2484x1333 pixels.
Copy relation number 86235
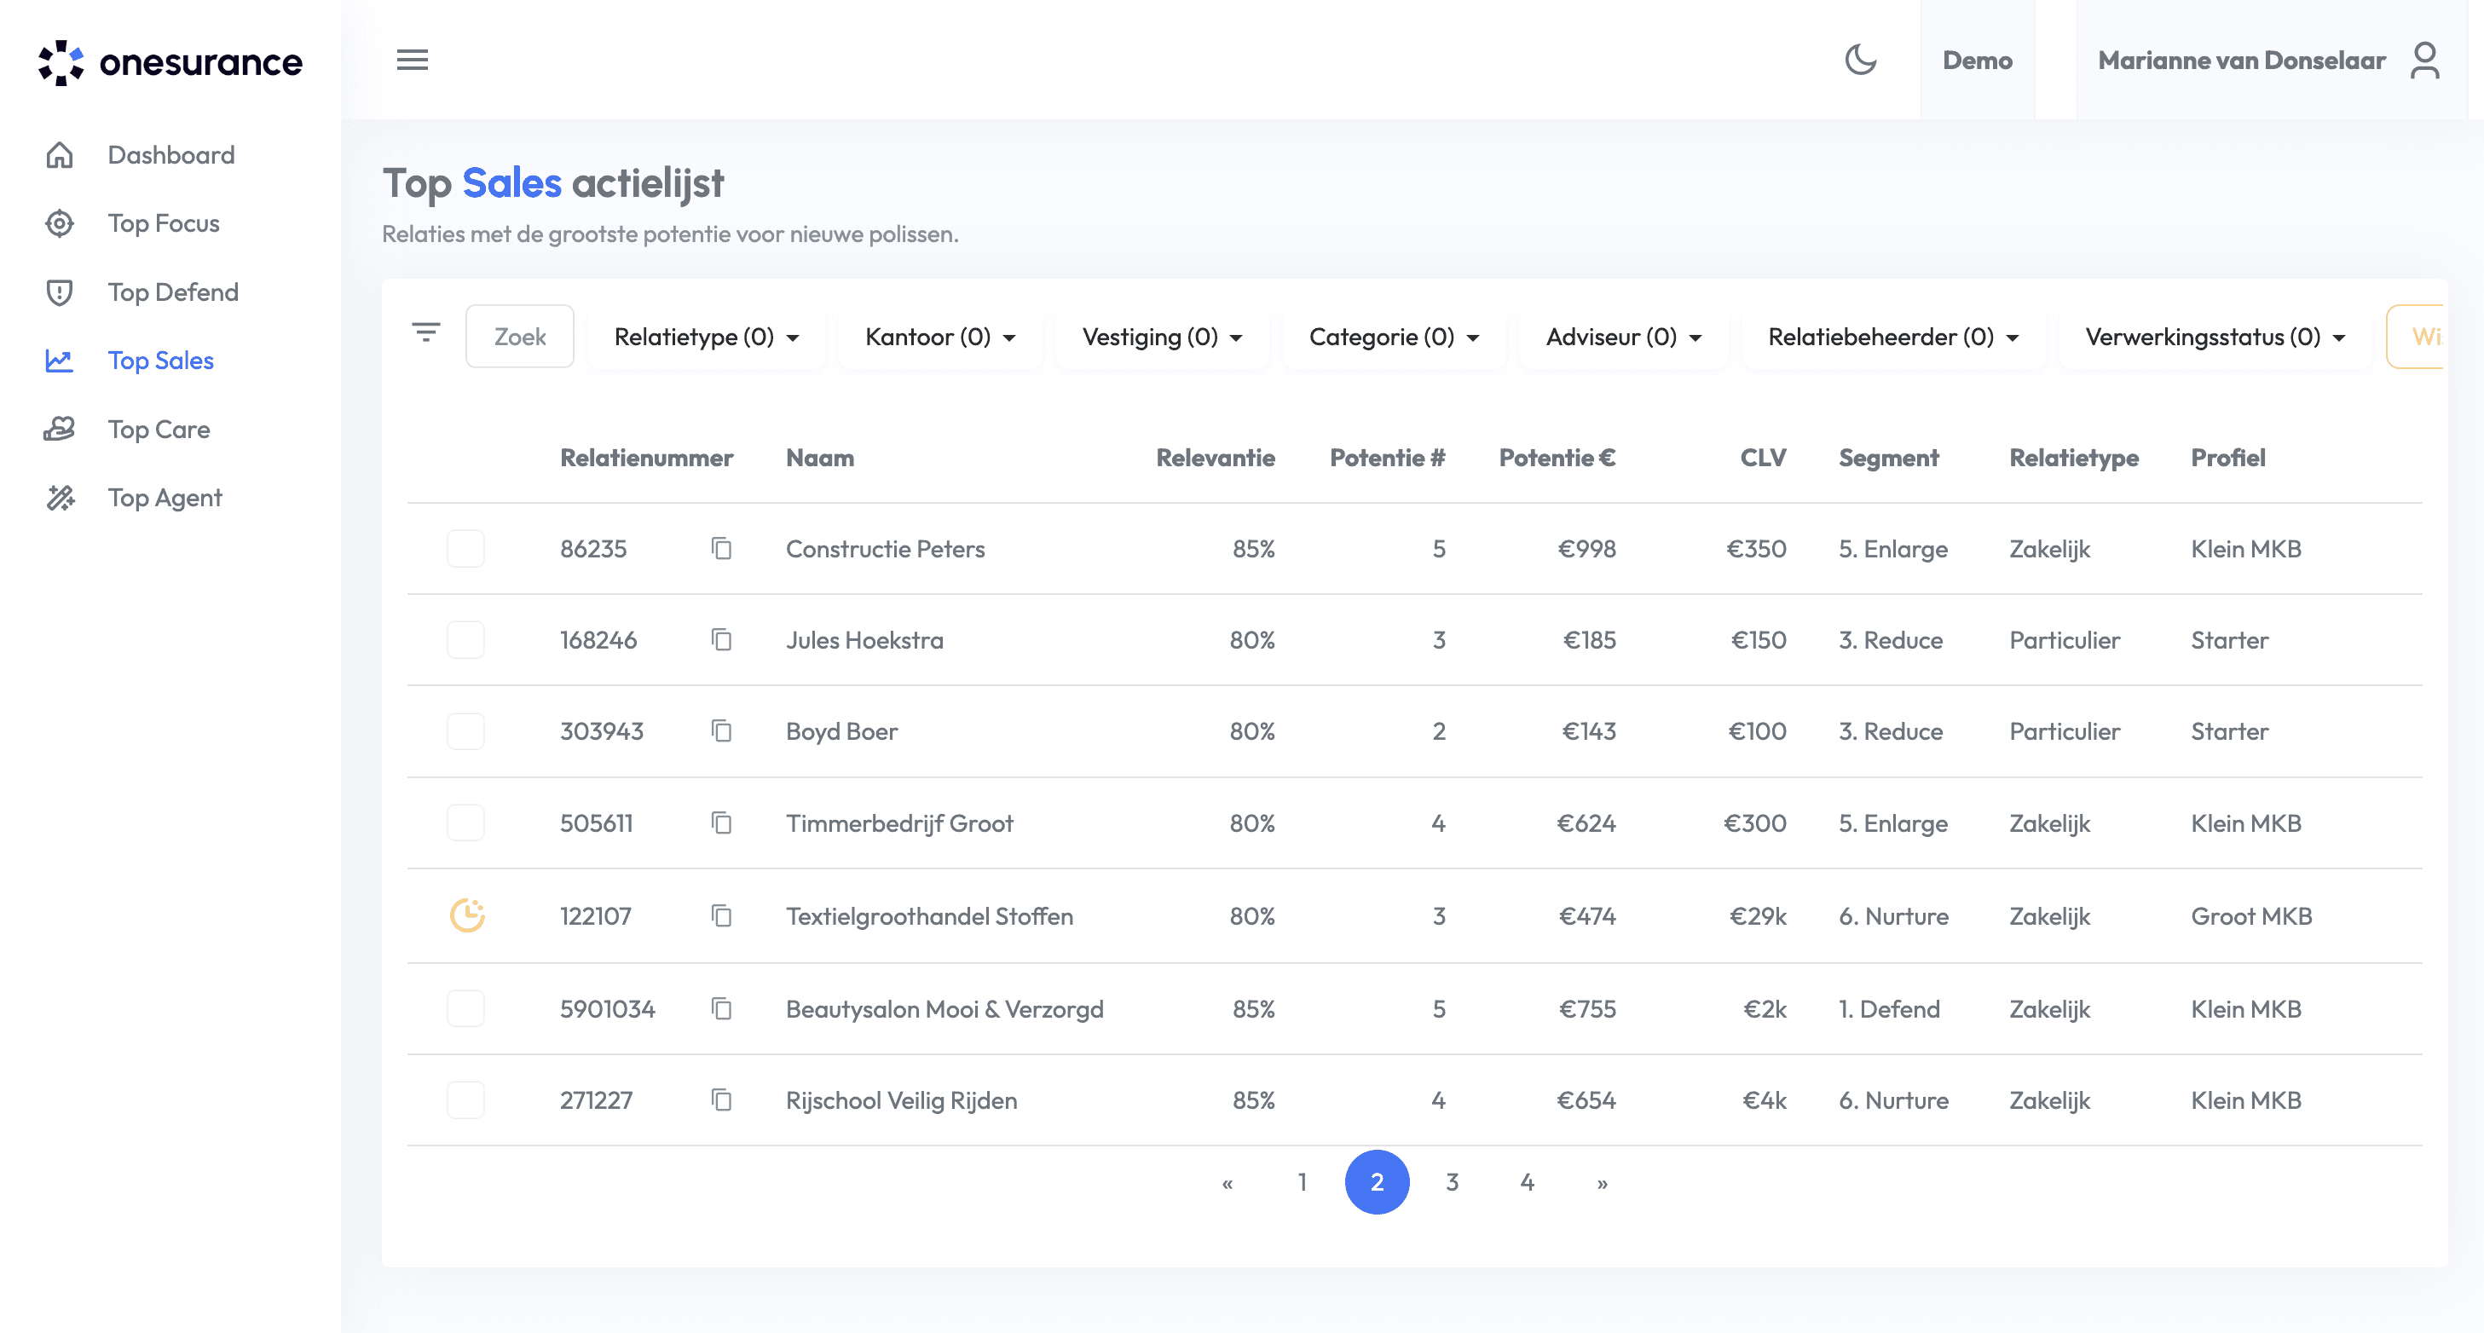click(x=721, y=548)
